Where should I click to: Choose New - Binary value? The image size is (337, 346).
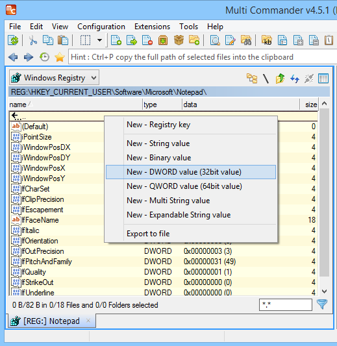(191, 158)
